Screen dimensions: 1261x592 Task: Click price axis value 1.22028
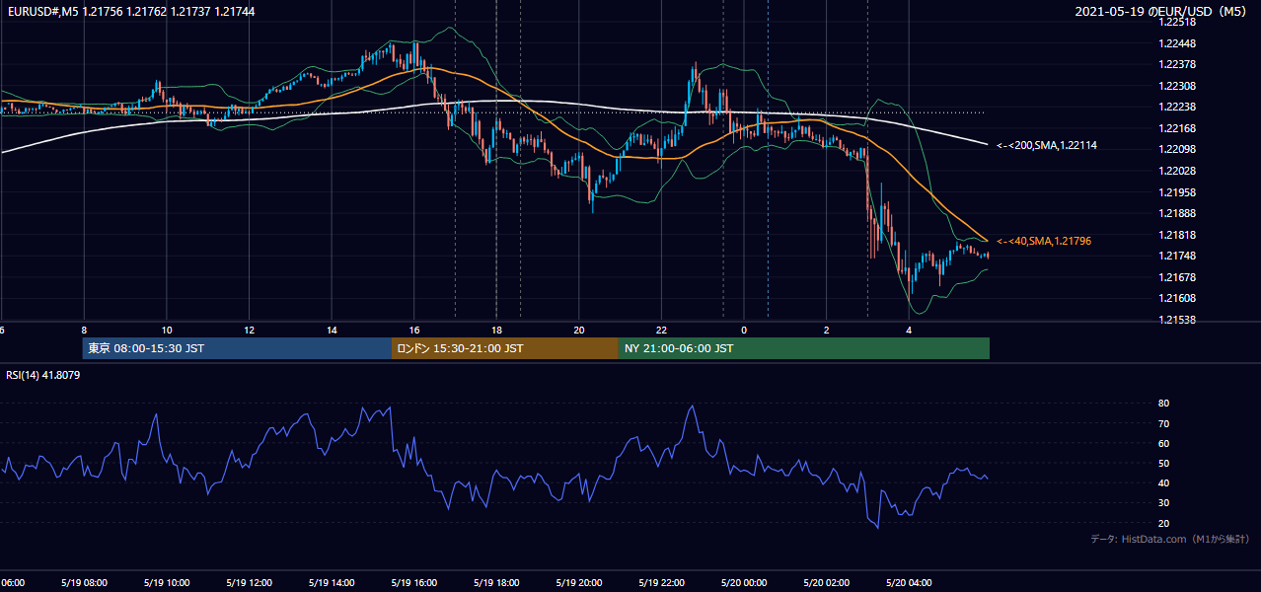1178,171
